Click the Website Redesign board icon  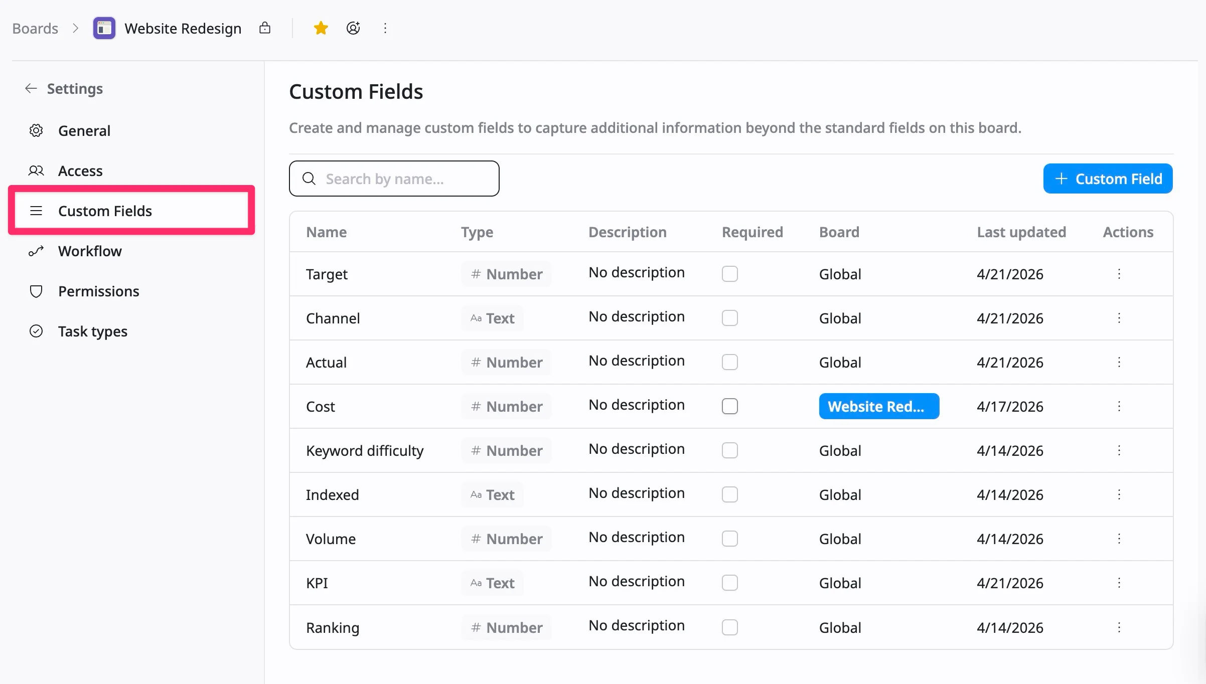pos(104,28)
